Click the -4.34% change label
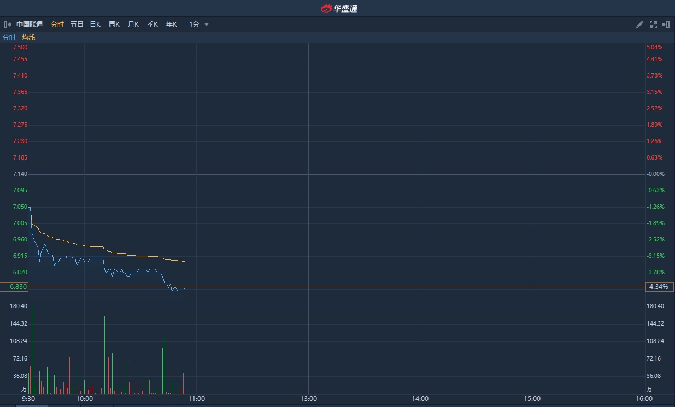The height and width of the screenshot is (407, 675). (660, 287)
